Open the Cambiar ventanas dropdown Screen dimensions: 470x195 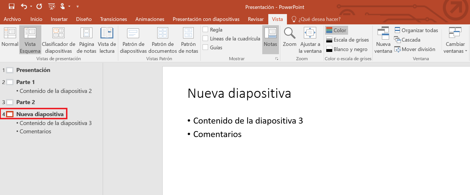pyautogui.click(x=455, y=40)
